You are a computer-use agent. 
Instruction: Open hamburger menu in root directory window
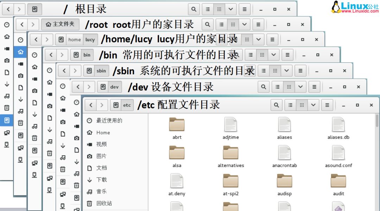[245, 9]
